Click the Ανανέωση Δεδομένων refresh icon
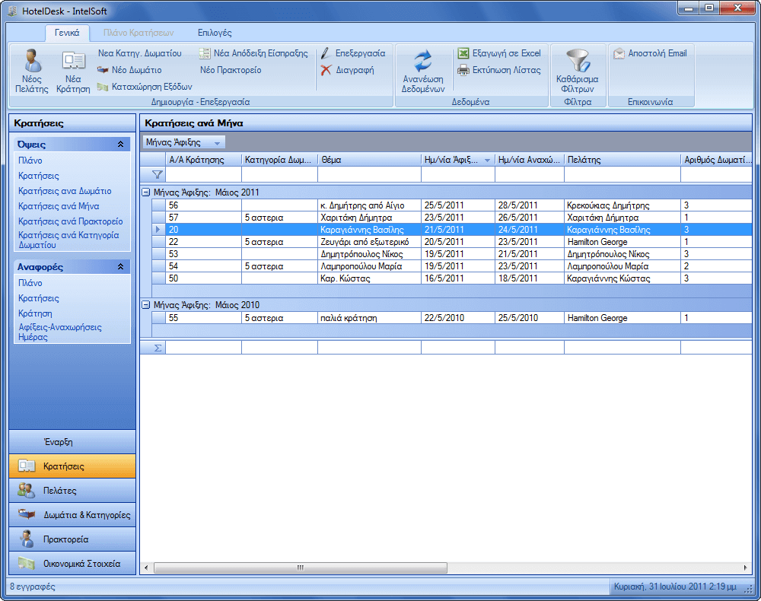761x601 pixels. click(x=422, y=61)
